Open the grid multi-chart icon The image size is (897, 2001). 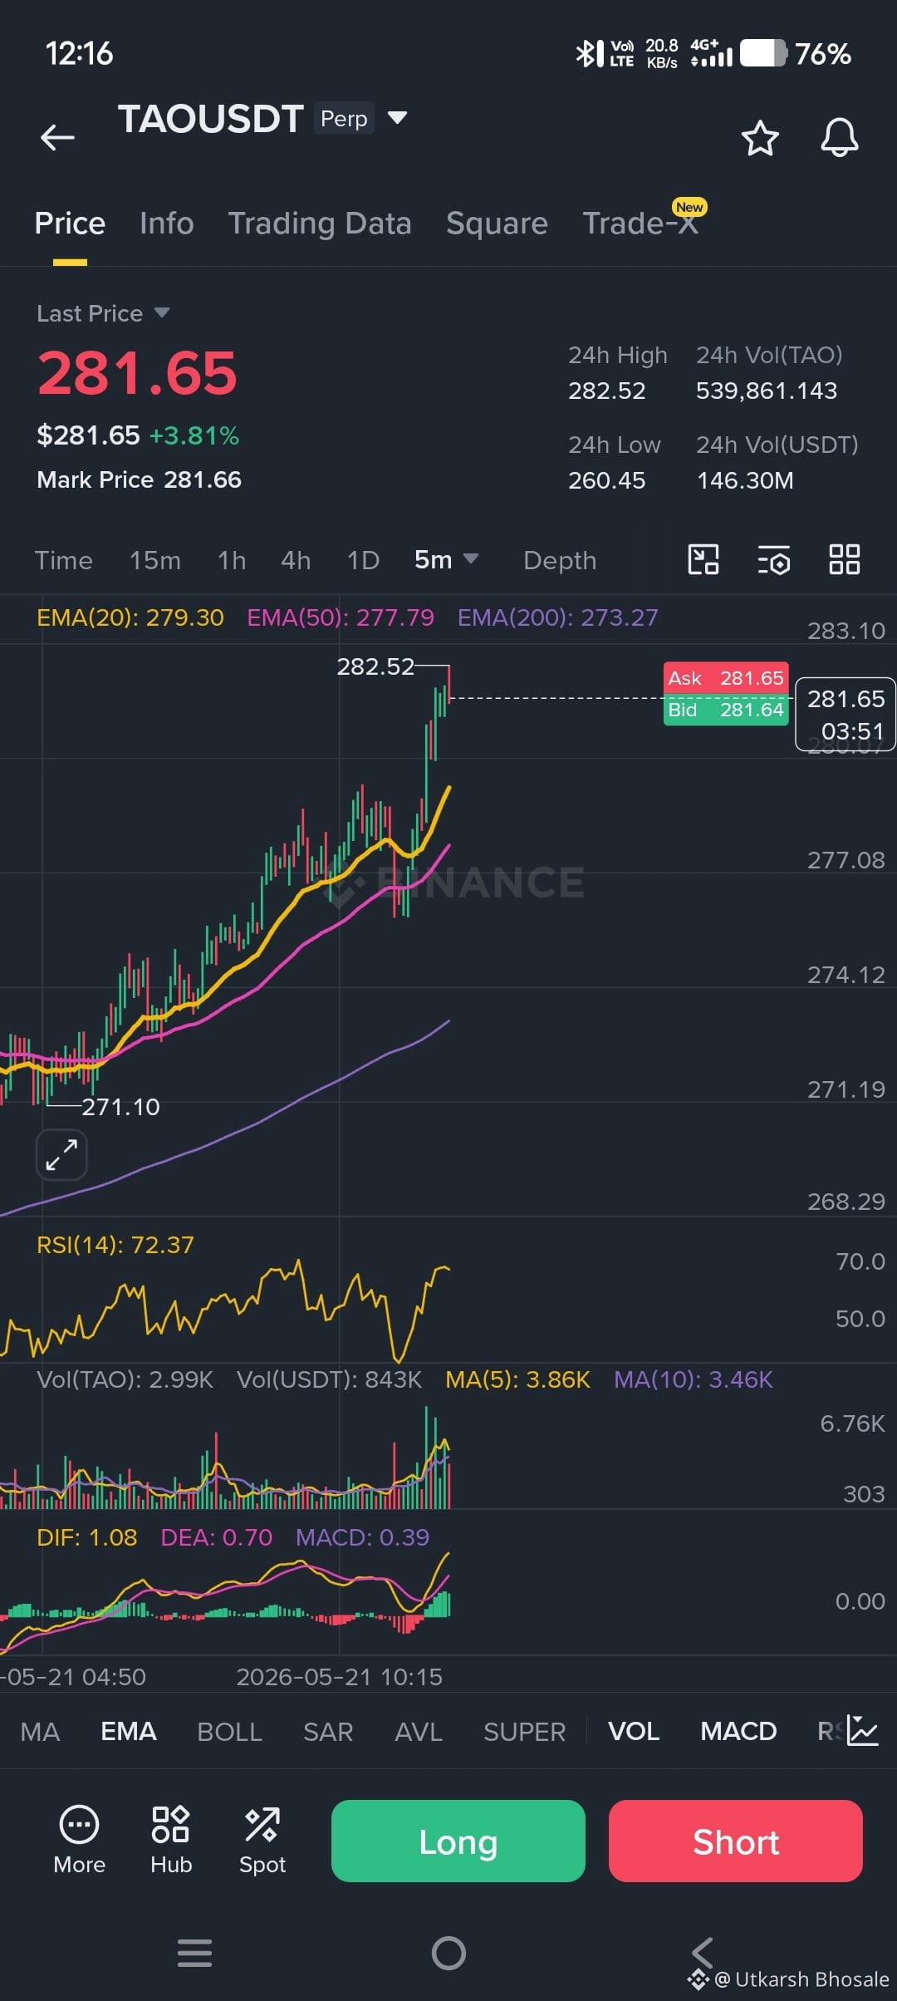[845, 559]
